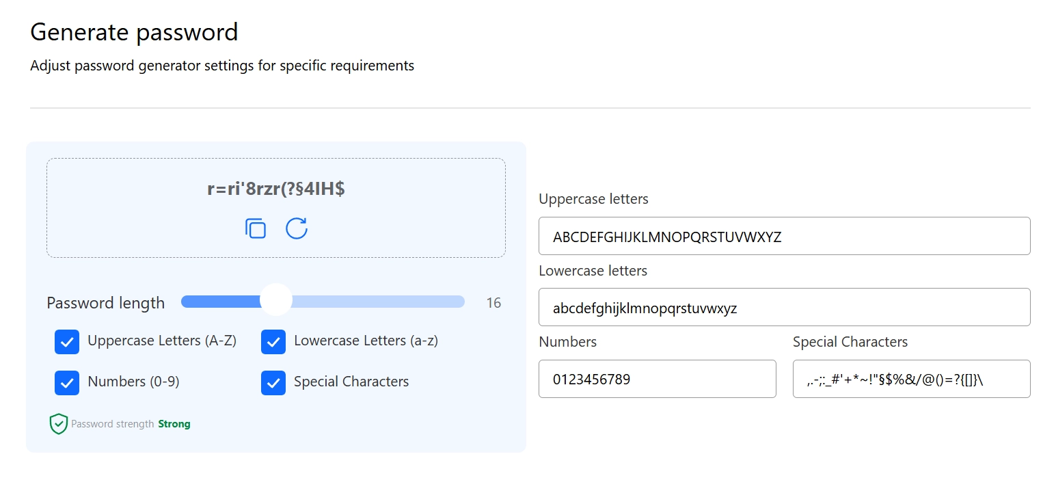Select the generated password text r=ri'8rzr(?§4IH$
This screenshot has height=478, width=1056.
pos(276,189)
